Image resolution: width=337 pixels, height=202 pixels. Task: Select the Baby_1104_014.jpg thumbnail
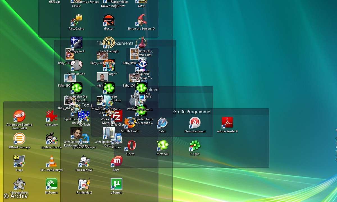(102, 56)
